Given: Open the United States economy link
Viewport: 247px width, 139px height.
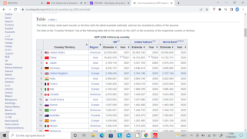Looking at the screenshot, I should [x=57, y=53].
